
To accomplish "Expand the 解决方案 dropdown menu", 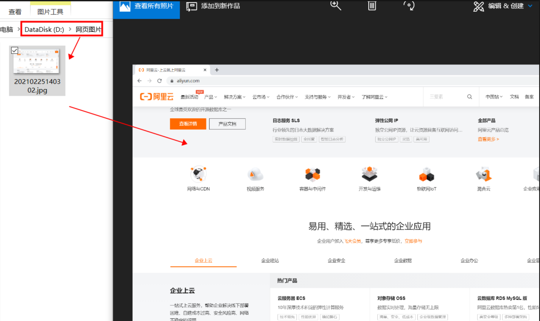I will click(235, 97).
